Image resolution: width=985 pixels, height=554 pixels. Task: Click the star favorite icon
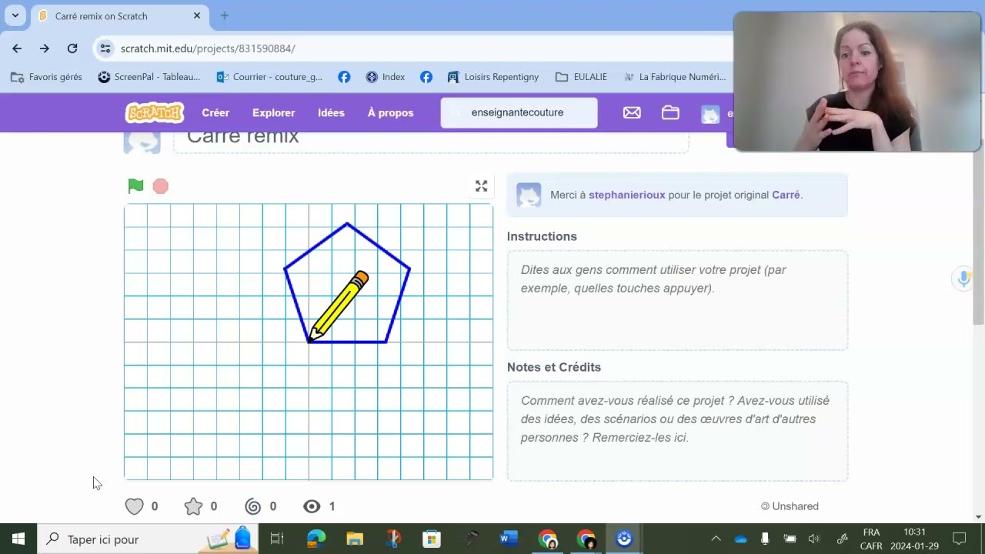point(193,506)
